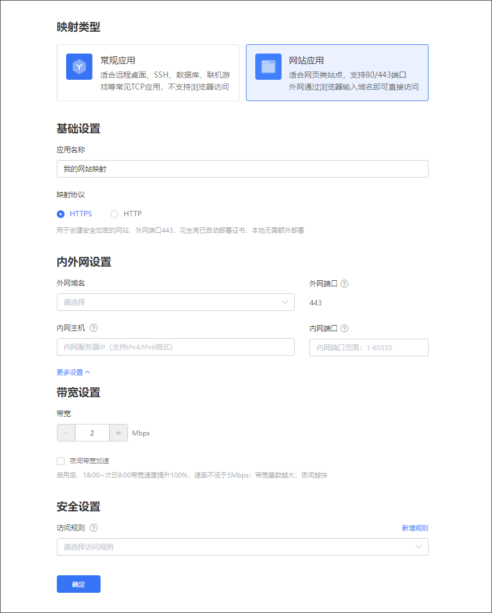Click the 确定 confirm button

79,584
